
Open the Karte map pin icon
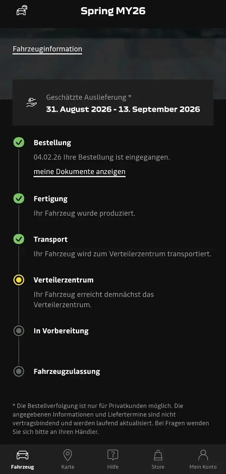68,455
